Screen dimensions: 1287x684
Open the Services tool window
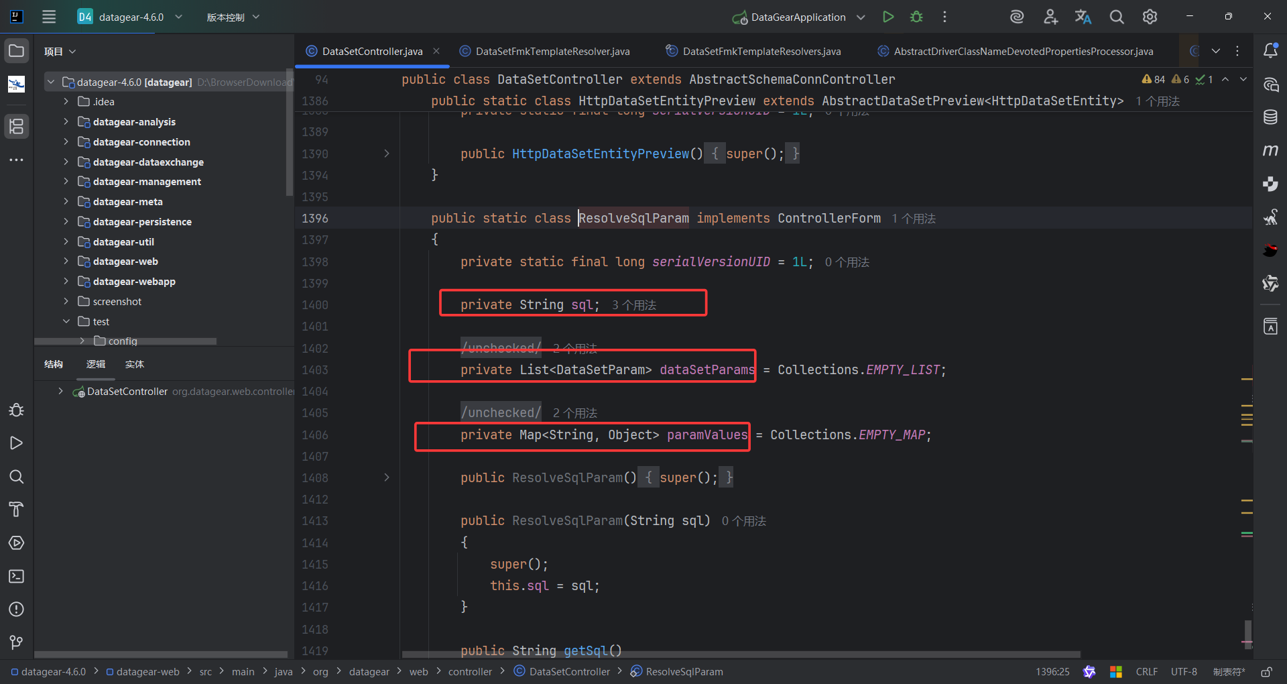[17, 543]
